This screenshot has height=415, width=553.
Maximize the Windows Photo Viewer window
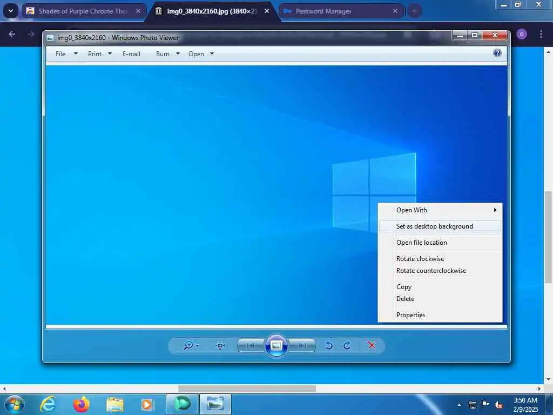click(475, 35)
